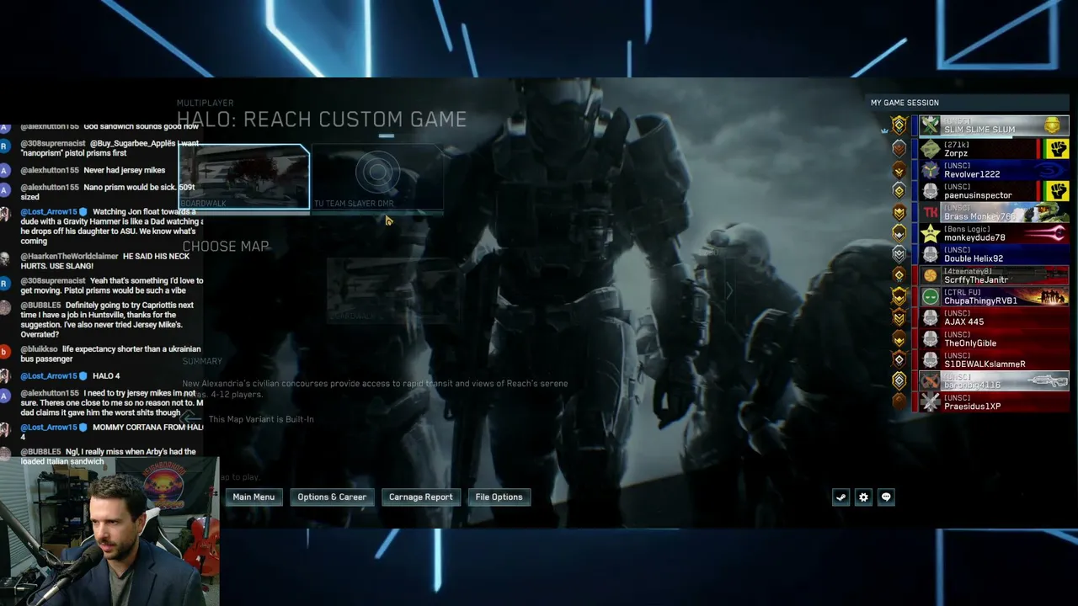Click the rank badge beside Zorpz
This screenshot has height=606, width=1078.
[899, 149]
